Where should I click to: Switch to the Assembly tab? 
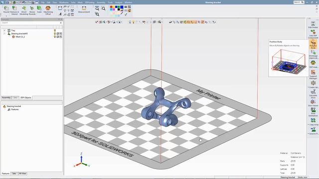(x=6, y=97)
